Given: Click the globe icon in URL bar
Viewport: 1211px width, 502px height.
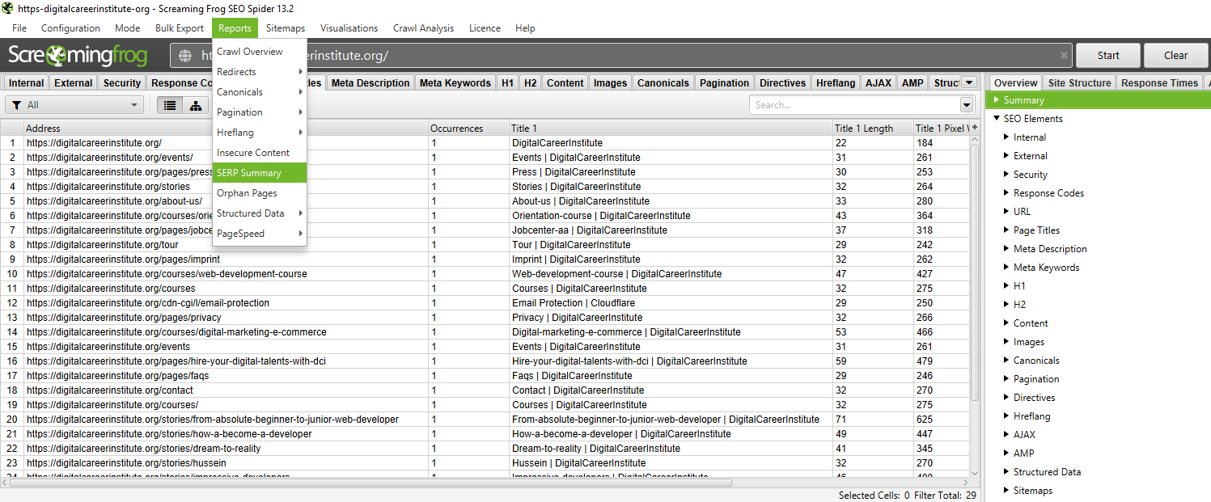Looking at the screenshot, I should coord(185,56).
